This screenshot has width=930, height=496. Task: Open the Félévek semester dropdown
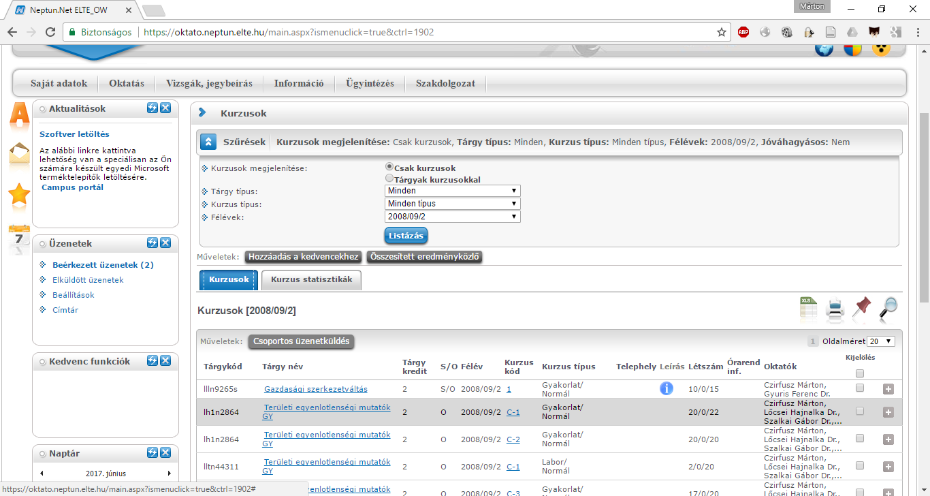453,217
